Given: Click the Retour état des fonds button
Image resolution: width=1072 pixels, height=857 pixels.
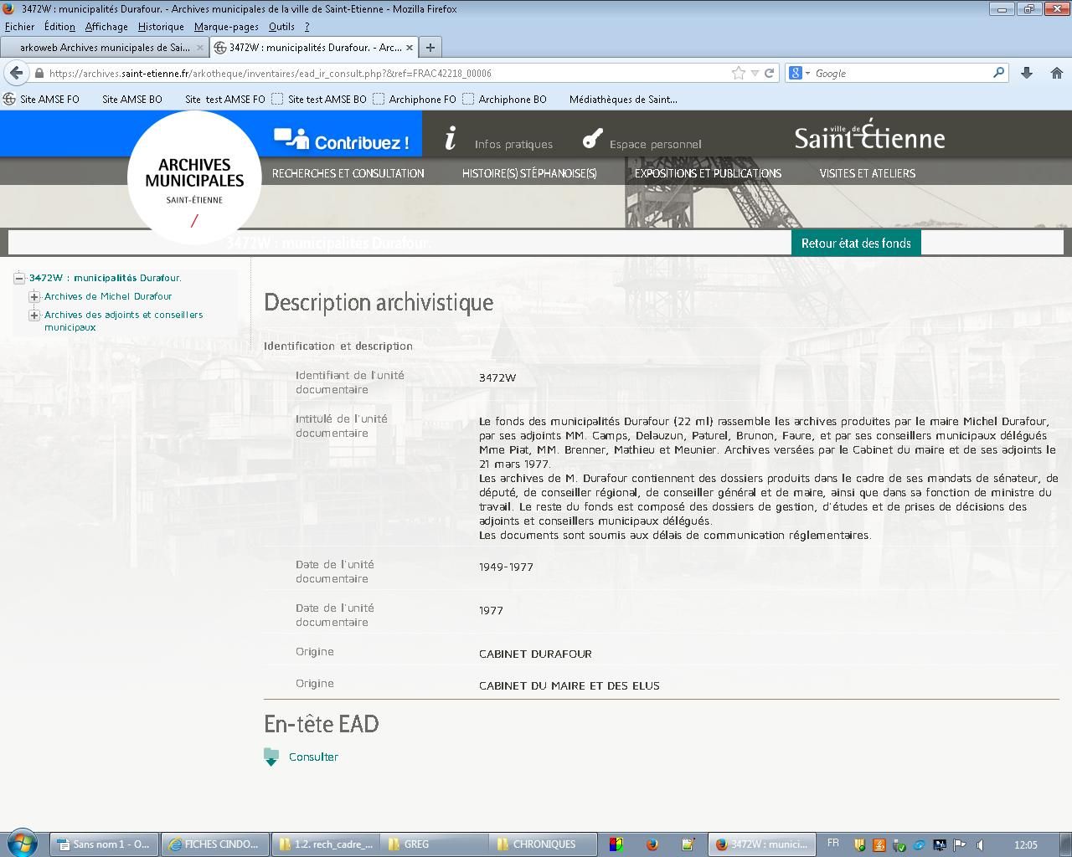Looking at the screenshot, I should (x=855, y=244).
